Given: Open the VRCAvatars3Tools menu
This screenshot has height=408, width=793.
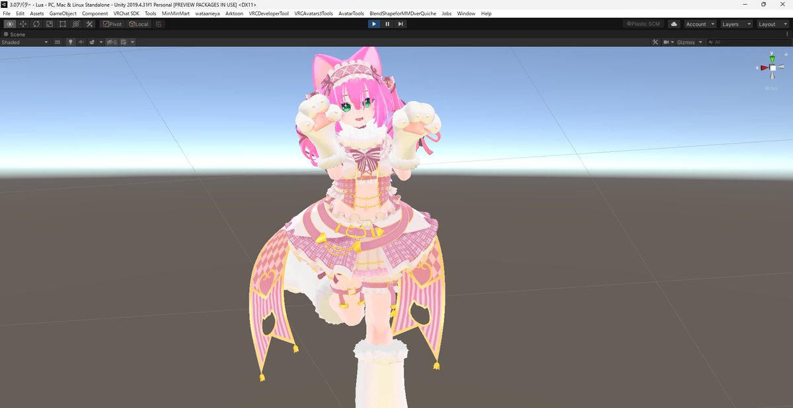Looking at the screenshot, I should [x=313, y=13].
